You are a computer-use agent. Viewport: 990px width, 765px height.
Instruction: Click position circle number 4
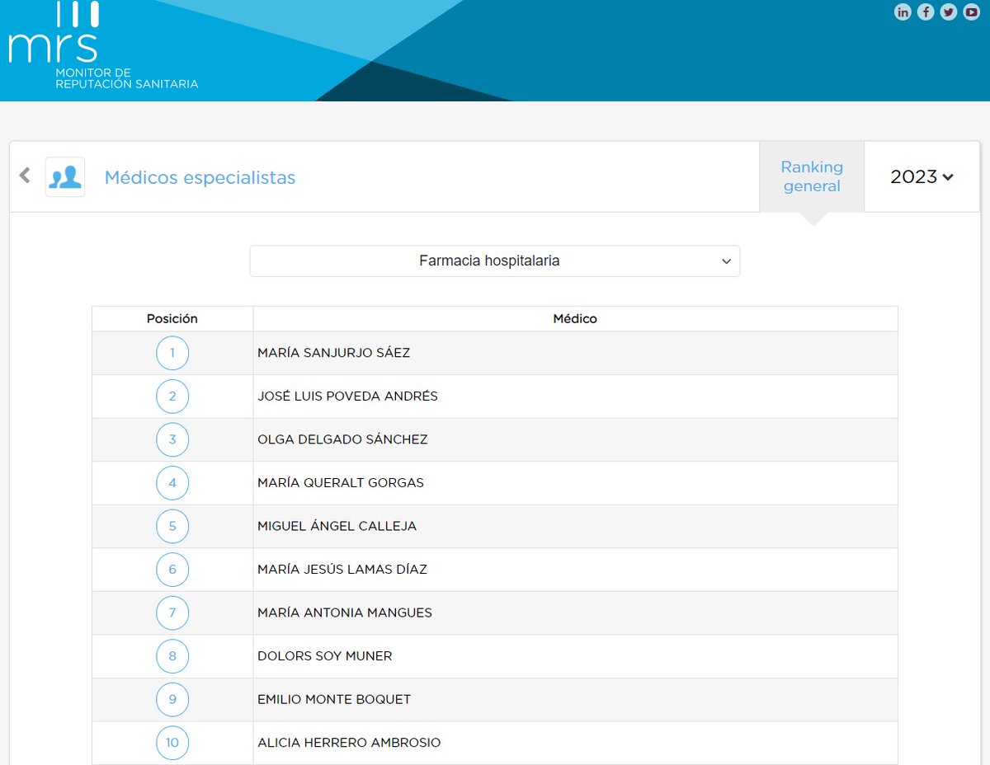pyautogui.click(x=172, y=483)
